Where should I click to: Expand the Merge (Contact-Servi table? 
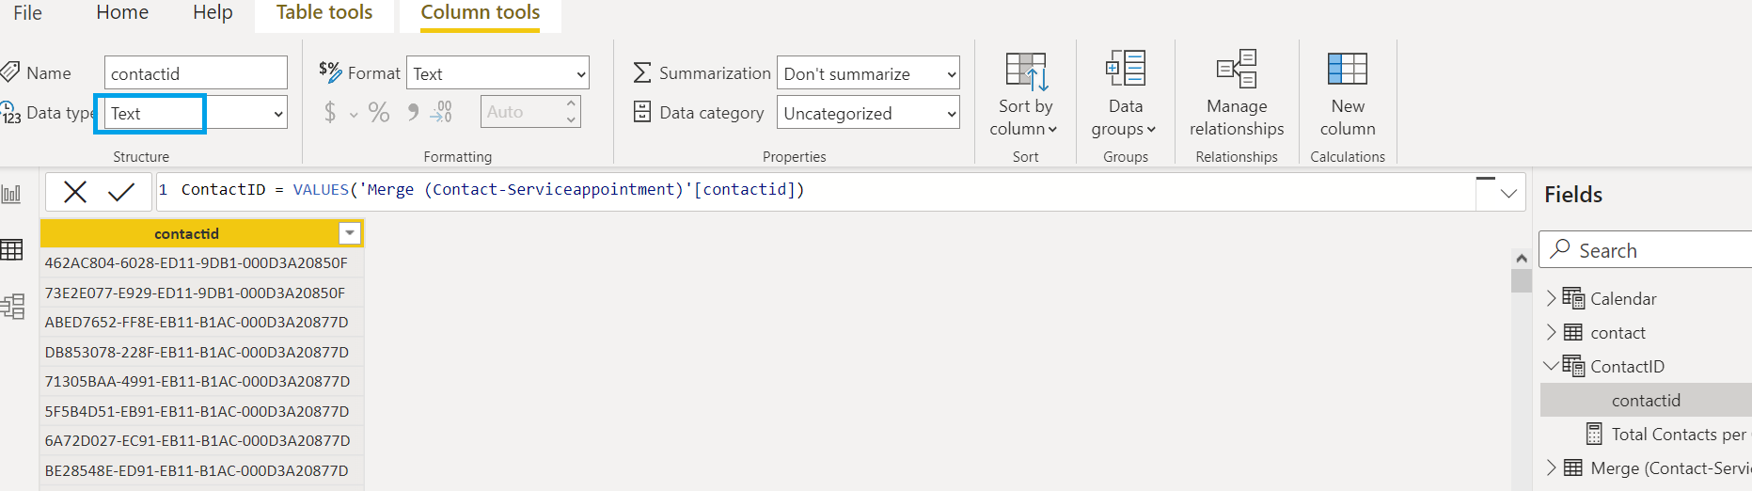coord(1551,467)
